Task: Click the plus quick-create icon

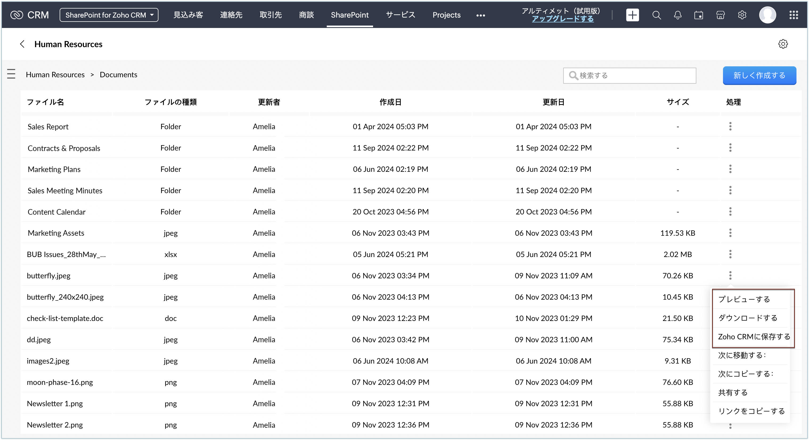Action: tap(632, 15)
